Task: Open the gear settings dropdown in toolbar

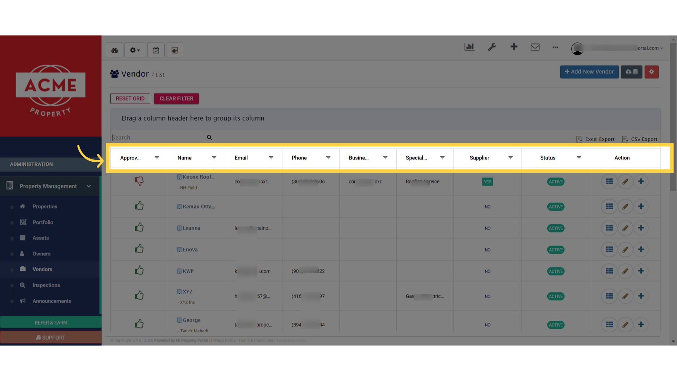Action: 135,50
